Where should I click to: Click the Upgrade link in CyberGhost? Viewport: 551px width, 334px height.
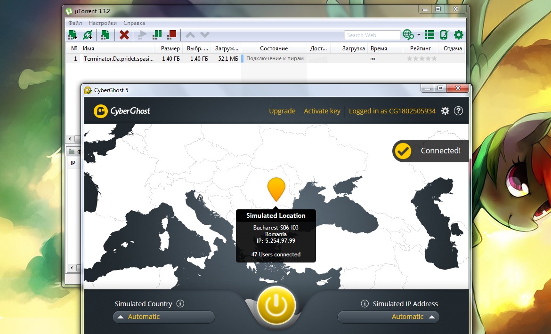(282, 111)
